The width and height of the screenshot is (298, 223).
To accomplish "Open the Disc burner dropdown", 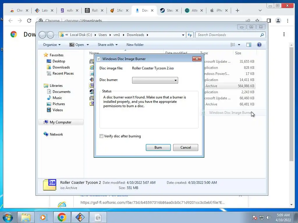I will [155, 80].
